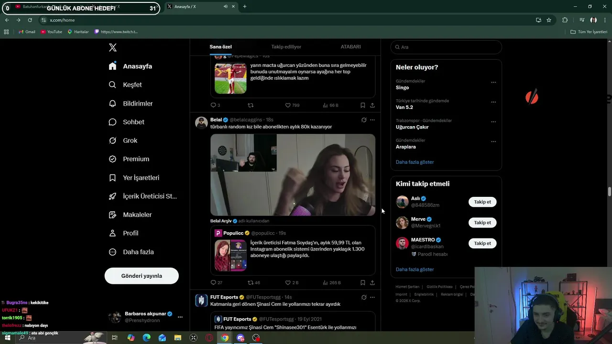
Task: Open YouTube bookmark in bookmarks bar
Action: (x=51, y=32)
